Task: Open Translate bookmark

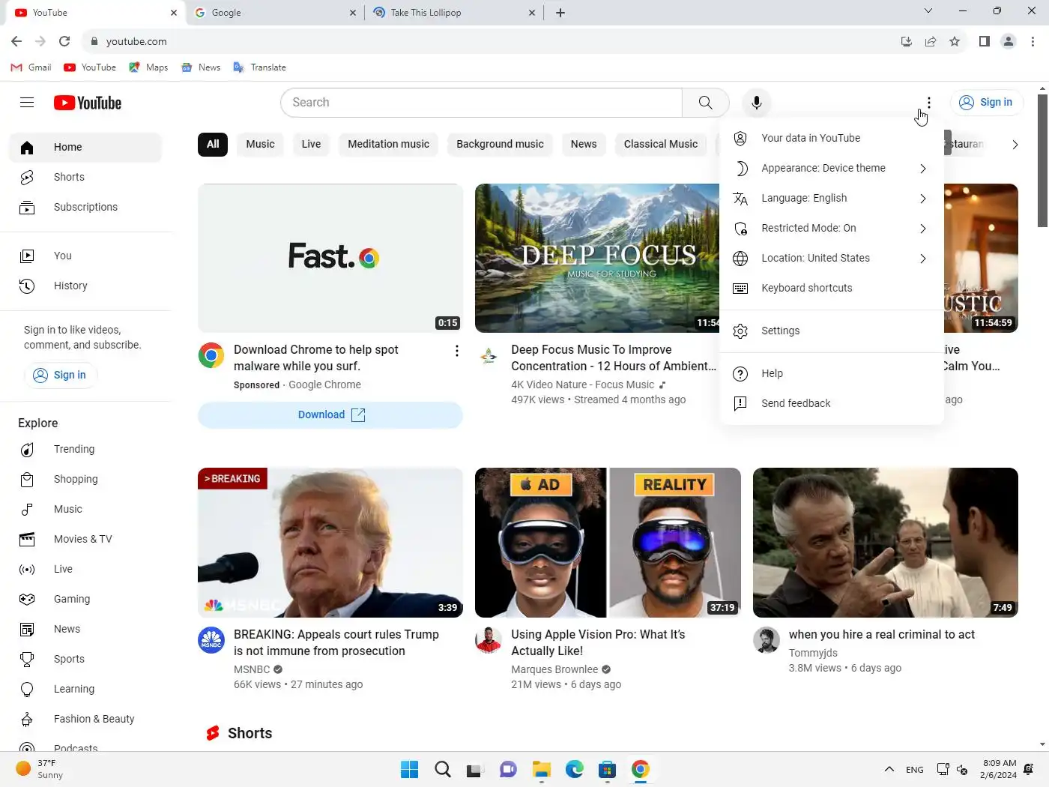Action: (x=259, y=67)
